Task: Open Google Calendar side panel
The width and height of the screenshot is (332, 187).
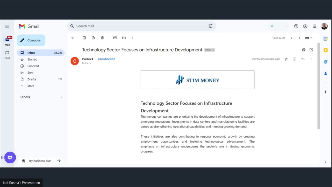Action: (x=326, y=39)
